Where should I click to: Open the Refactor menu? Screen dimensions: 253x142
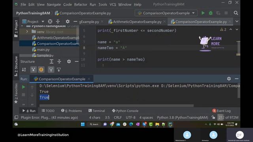(81, 4)
